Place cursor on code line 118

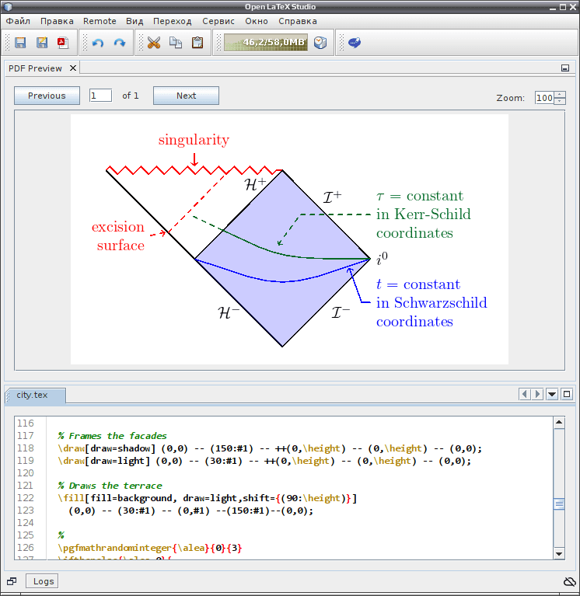click(270, 448)
